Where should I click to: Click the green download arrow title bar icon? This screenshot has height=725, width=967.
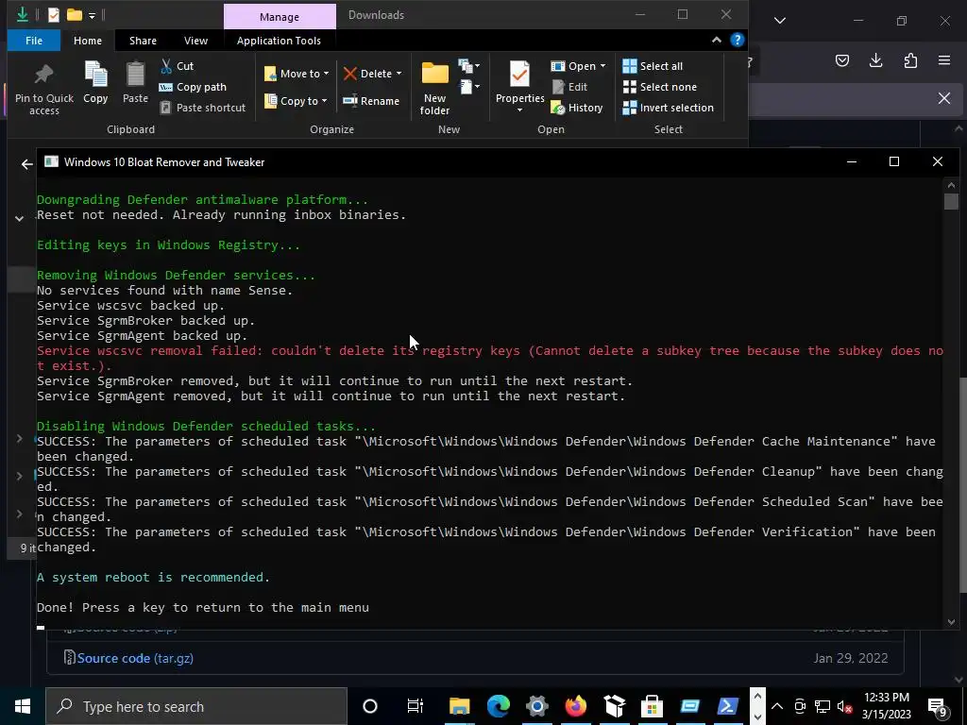23,14
